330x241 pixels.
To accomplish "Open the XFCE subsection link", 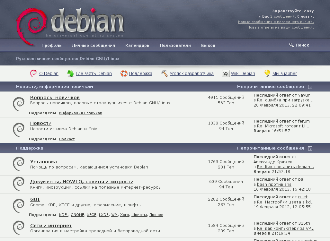I will pyautogui.click(x=92, y=215).
